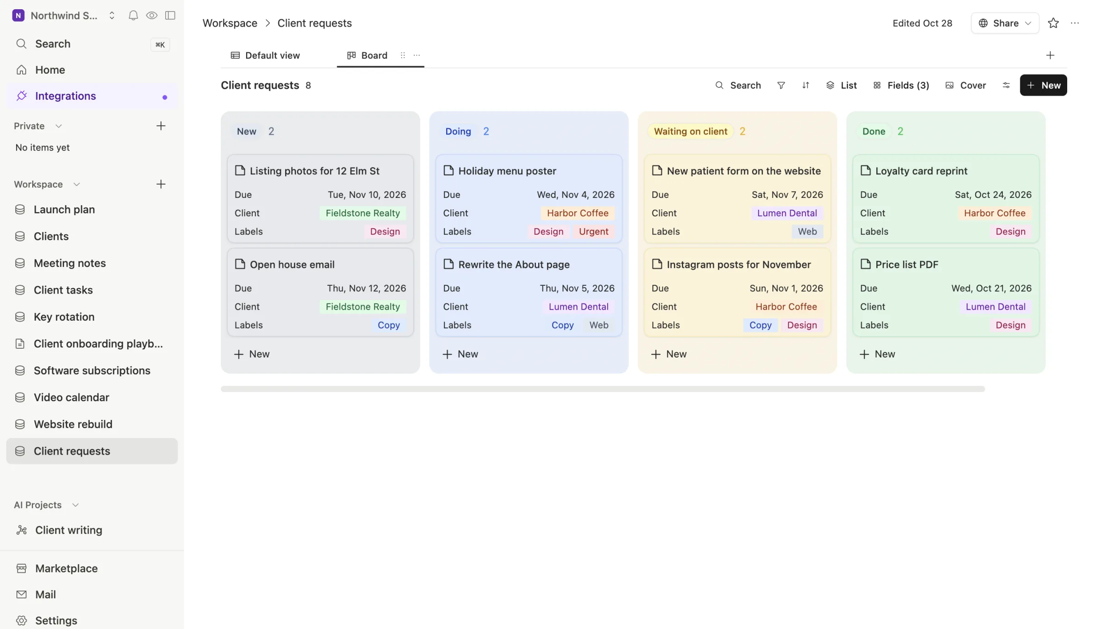Screen dimensions: 1104x629
Task: Open Instagram posts for November card
Action: [x=737, y=293]
